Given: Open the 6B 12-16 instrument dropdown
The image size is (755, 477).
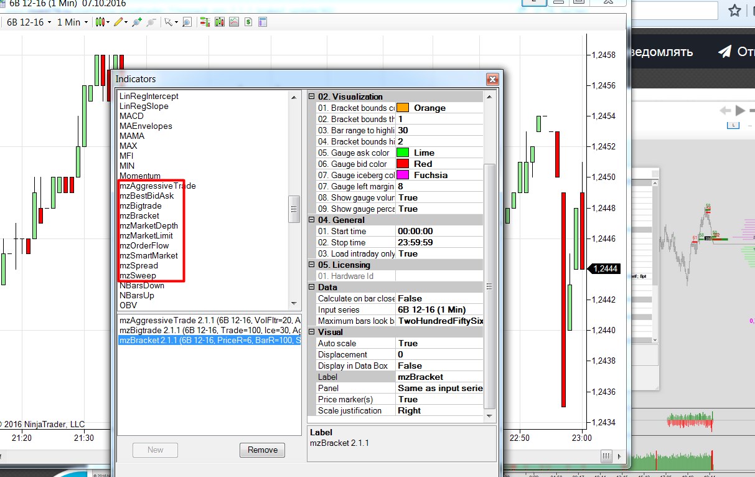Looking at the screenshot, I should coord(29,22).
